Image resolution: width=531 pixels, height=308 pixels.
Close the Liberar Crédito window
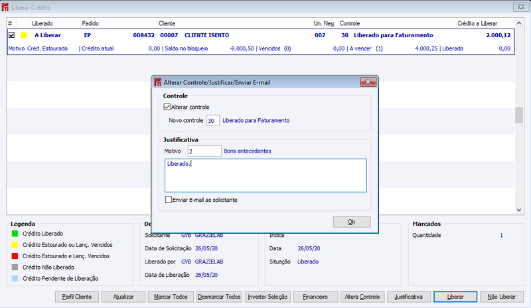(x=520, y=7)
